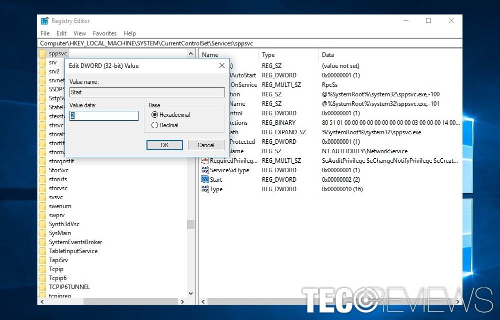Click the data cell "RpcSs"
The width and height of the screenshot is (500, 320).
(x=329, y=85)
